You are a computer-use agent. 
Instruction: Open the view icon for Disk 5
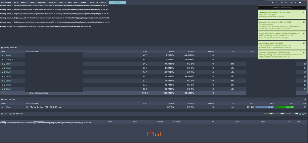305,81
